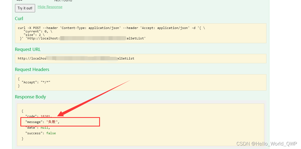Click the Curl section heading
This screenshot has width=301, height=149.
(x=19, y=18)
